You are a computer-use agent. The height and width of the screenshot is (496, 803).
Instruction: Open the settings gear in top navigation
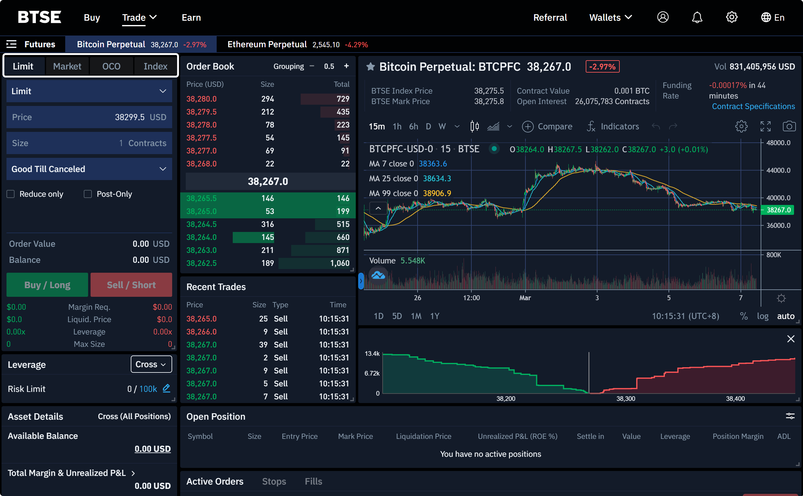[x=731, y=17]
